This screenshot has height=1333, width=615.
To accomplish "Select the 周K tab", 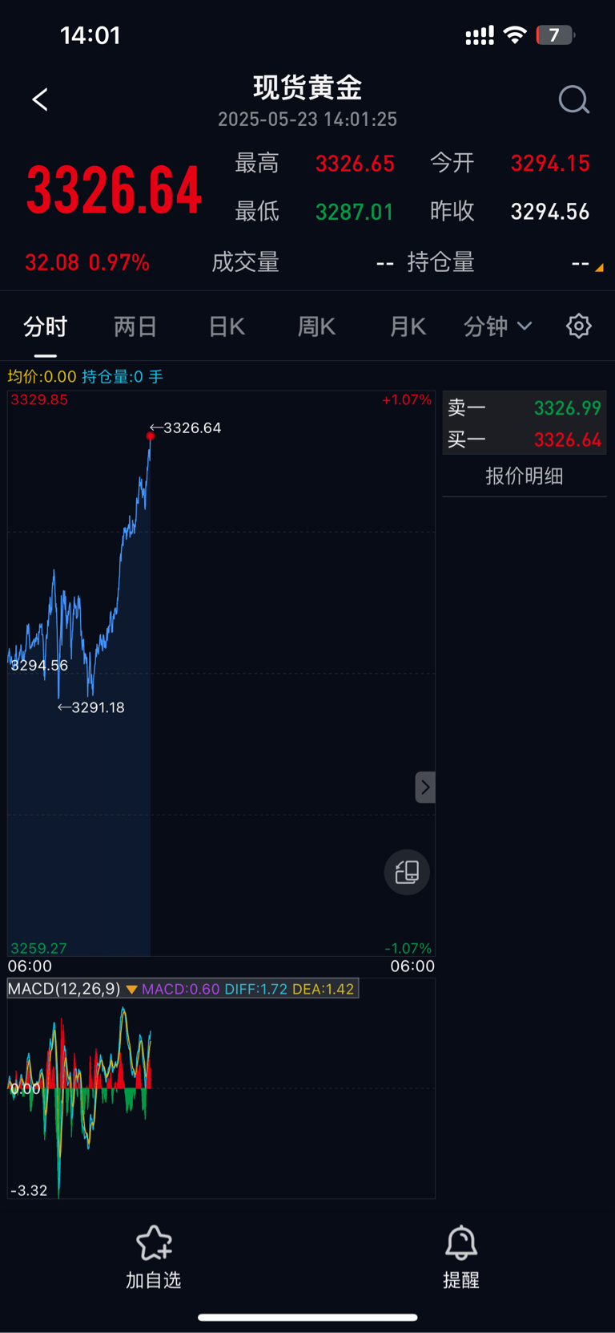I will [316, 326].
